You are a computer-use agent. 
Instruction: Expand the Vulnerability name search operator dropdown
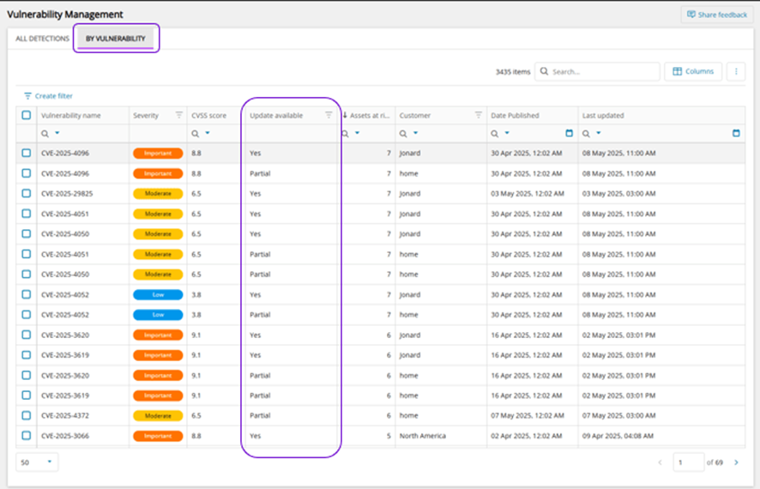(x=57, y=133)
